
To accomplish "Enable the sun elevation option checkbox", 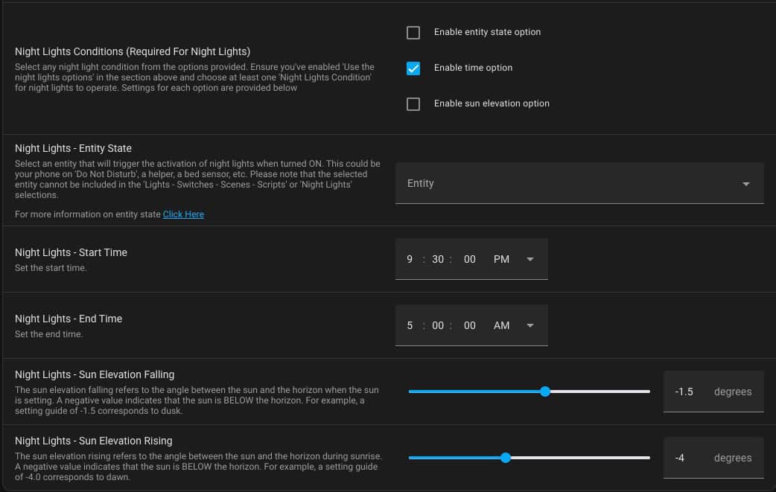I will (413, 104).
